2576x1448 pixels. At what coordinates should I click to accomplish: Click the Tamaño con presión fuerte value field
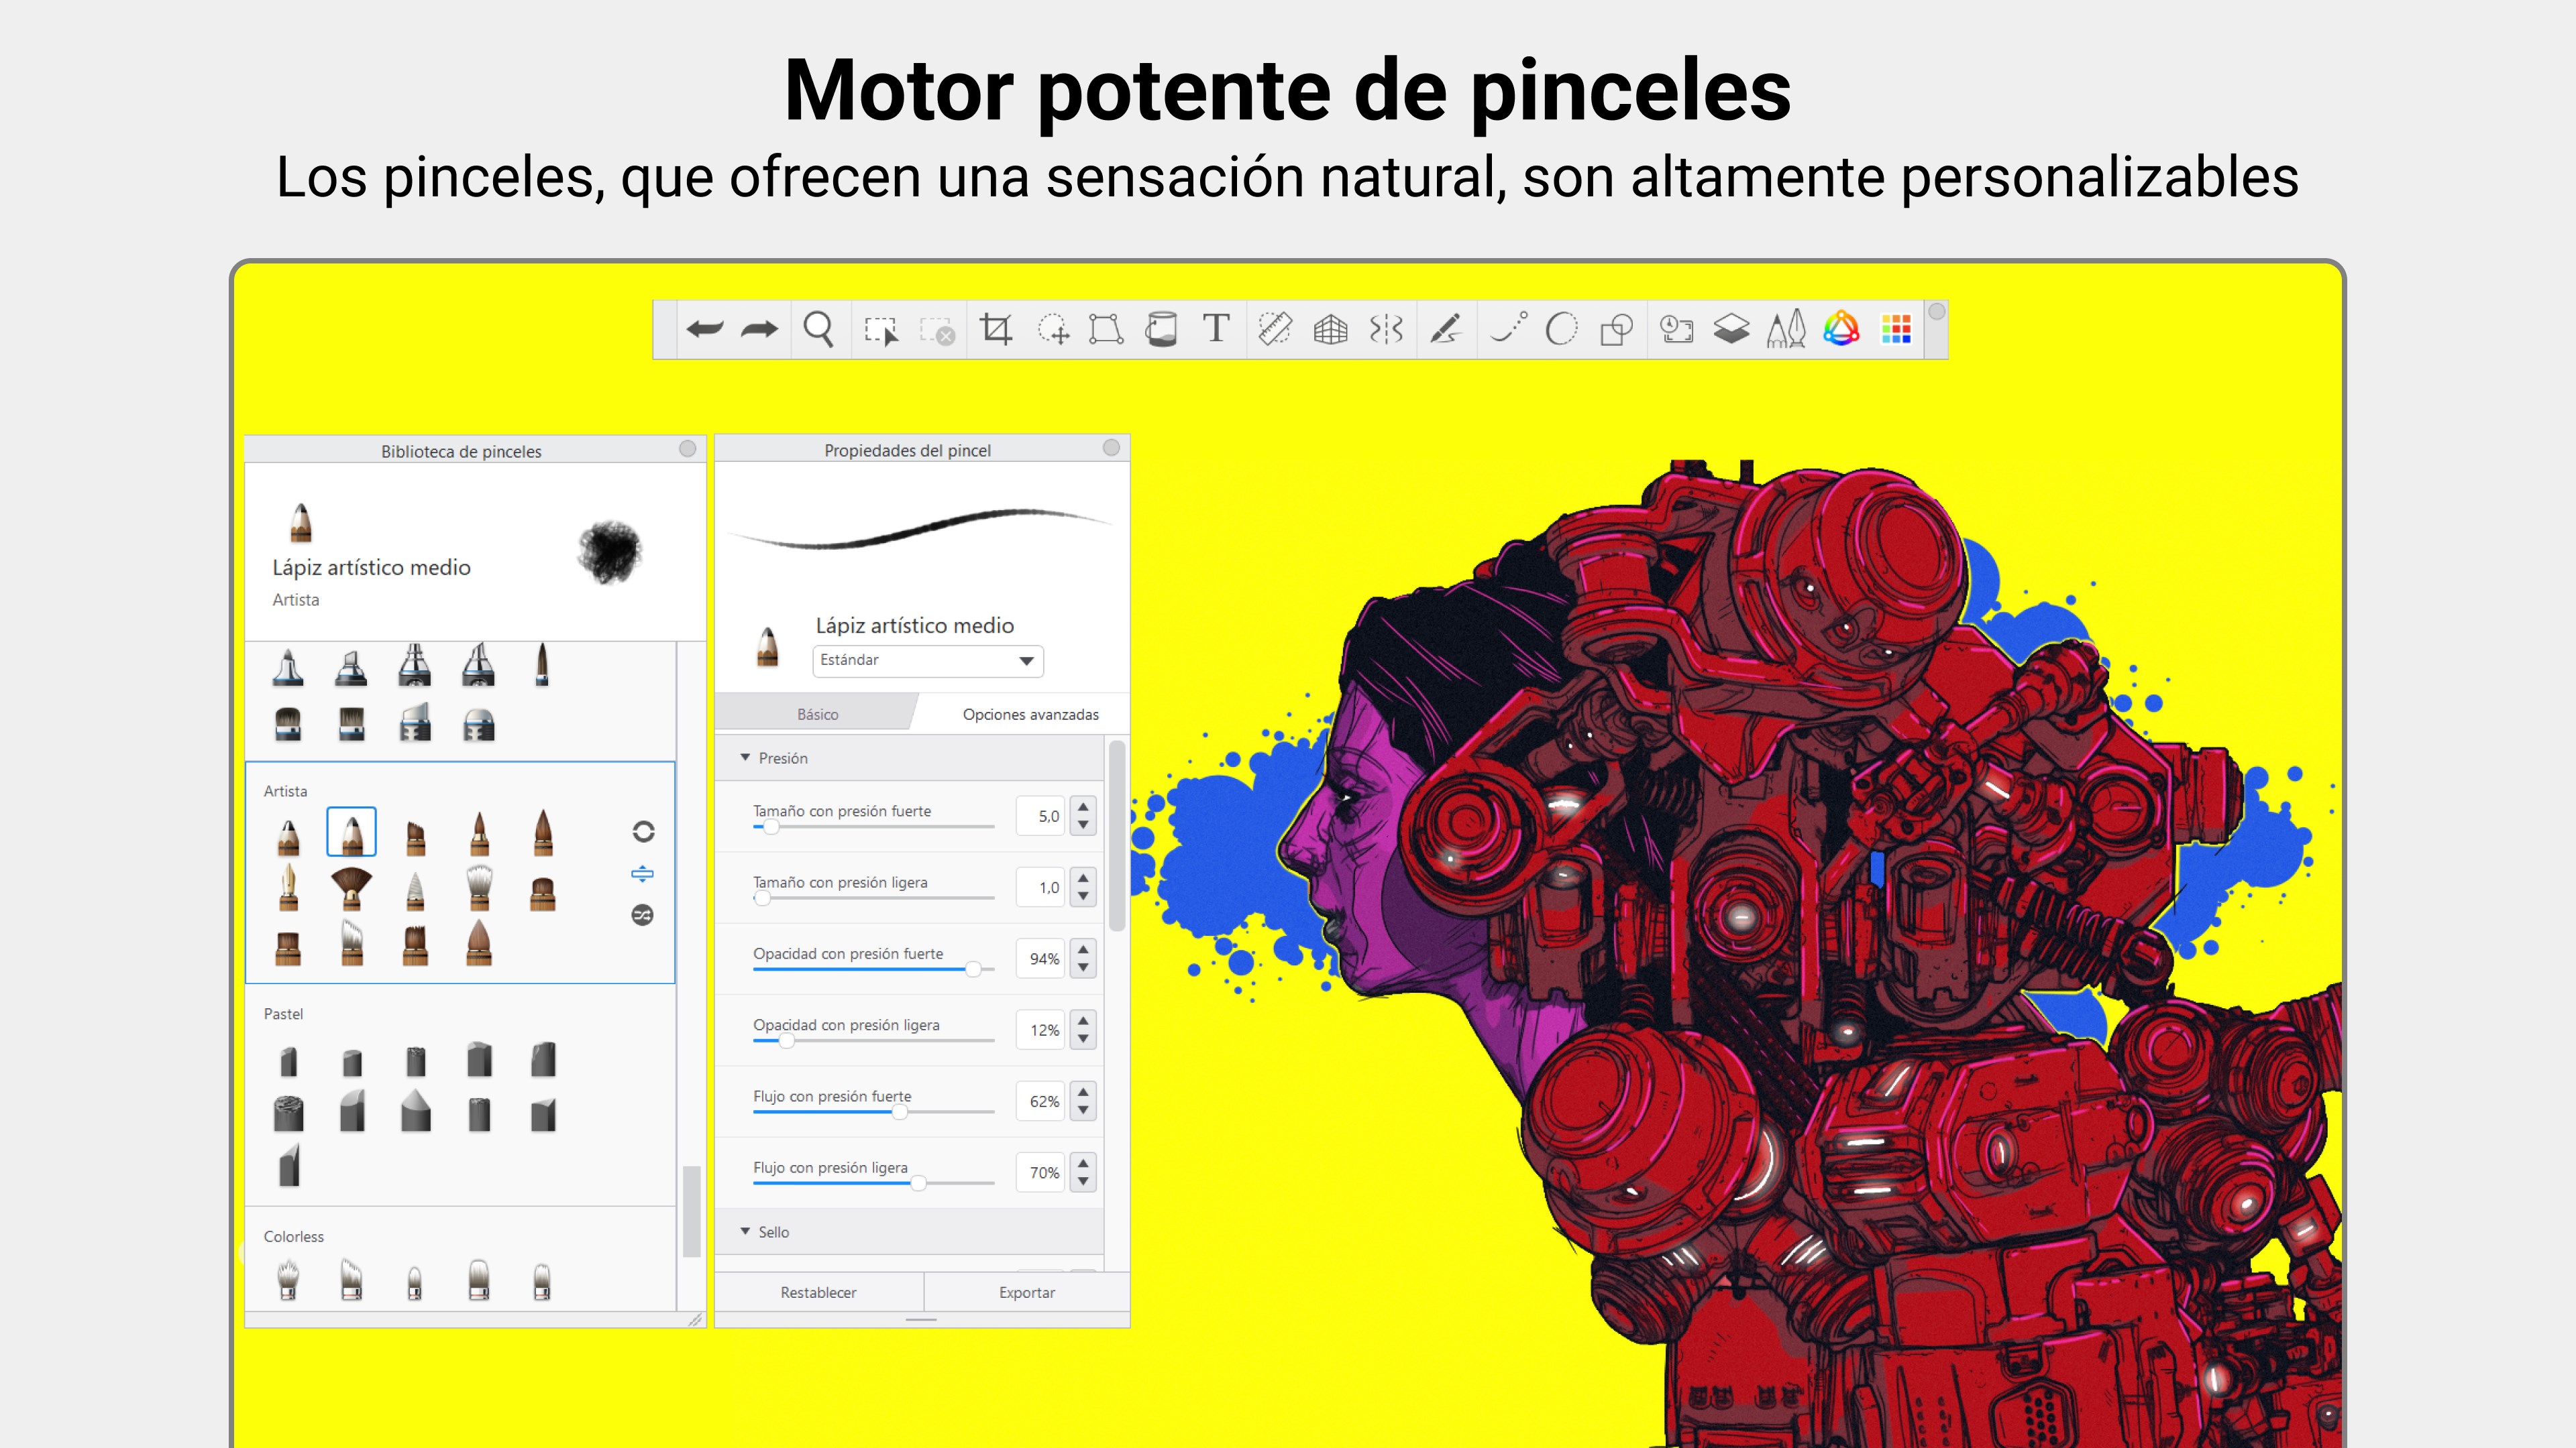[x=1041, y=817]
